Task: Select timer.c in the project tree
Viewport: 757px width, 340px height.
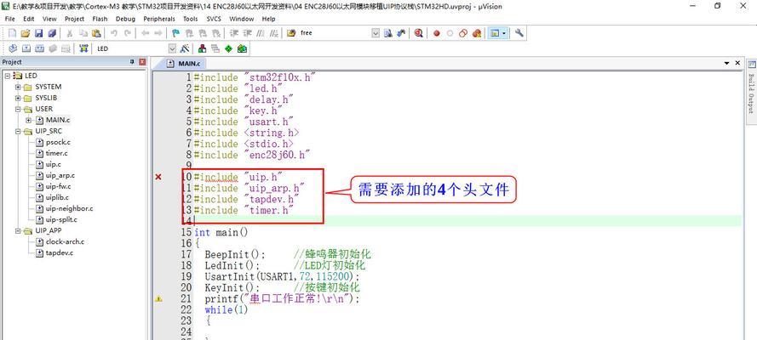Action: (57, 154)
